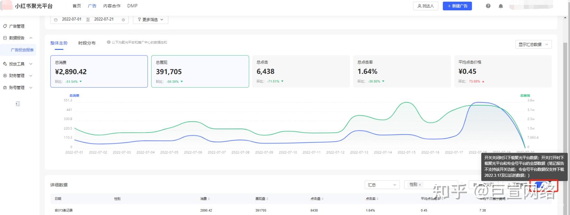Image resolution: width=570 pixels, height=215 pixels.
Task: Clear the date range with the circle icon
Action: click(x=123, y=20)
